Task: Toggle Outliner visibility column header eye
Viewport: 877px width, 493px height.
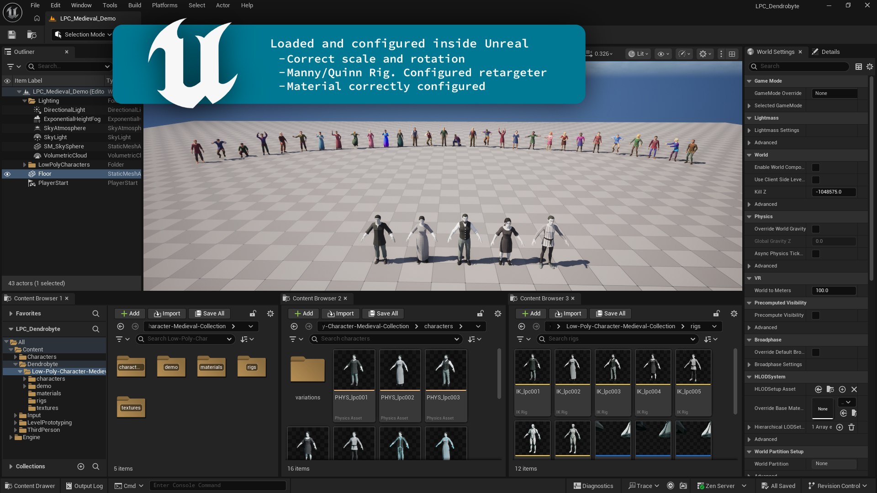Action: [7, 81]
